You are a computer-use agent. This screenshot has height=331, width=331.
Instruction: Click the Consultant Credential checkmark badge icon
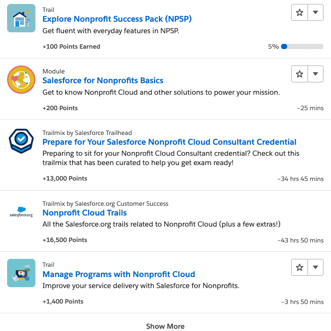21,141
